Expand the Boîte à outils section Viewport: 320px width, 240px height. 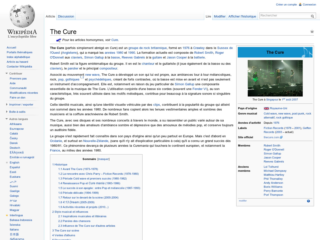[7, 112]
